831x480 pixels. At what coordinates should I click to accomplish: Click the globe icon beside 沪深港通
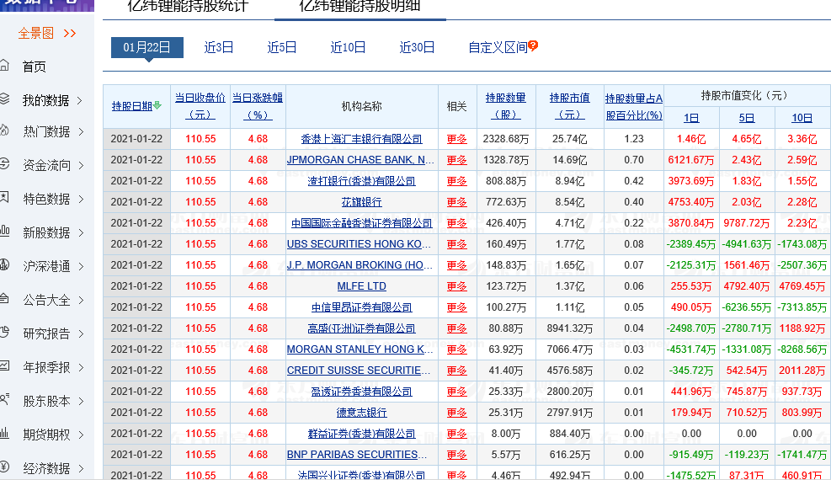(x=4, y=264)
